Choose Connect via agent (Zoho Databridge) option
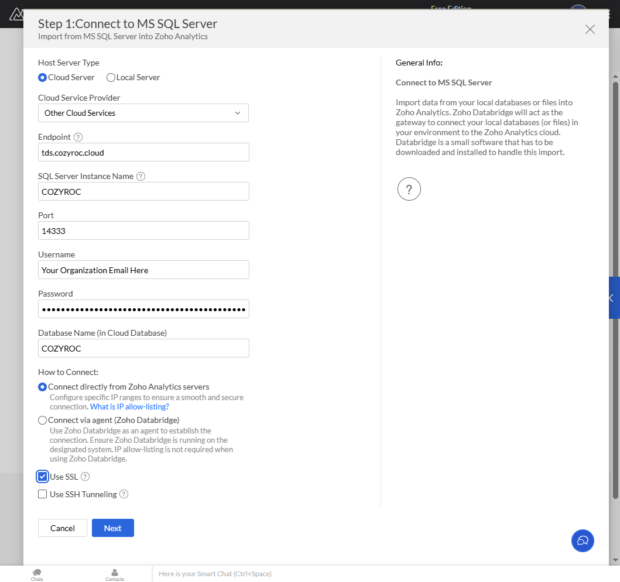The width and height of the screenshot is (620, 582). 42,420
